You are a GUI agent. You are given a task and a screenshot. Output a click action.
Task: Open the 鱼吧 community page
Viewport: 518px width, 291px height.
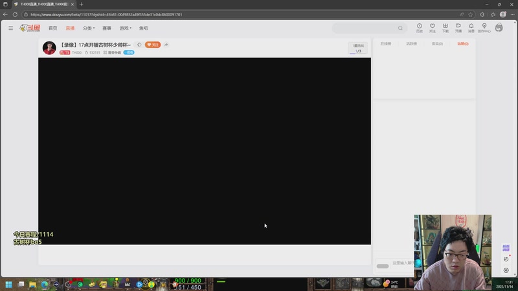(143, 28)
